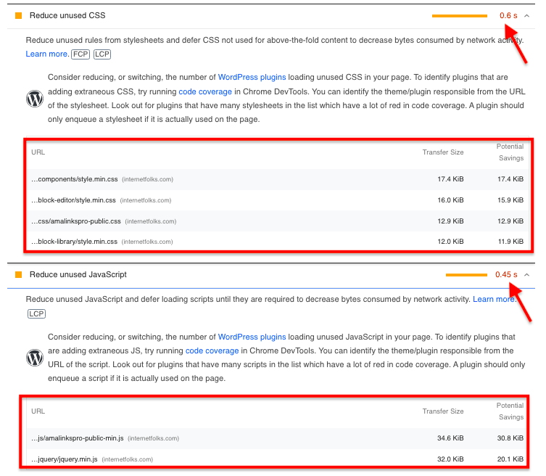
Task: Click LCP badge under Reduce unused JavaScript
Action: [x=36, y=313]
